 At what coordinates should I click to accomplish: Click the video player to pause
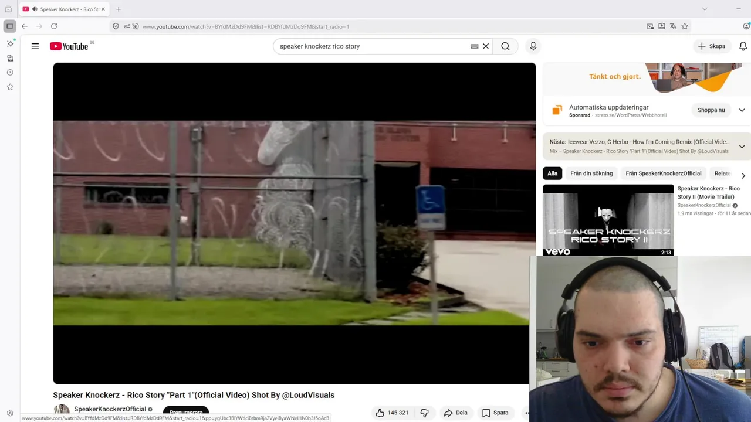coord(295,223)
